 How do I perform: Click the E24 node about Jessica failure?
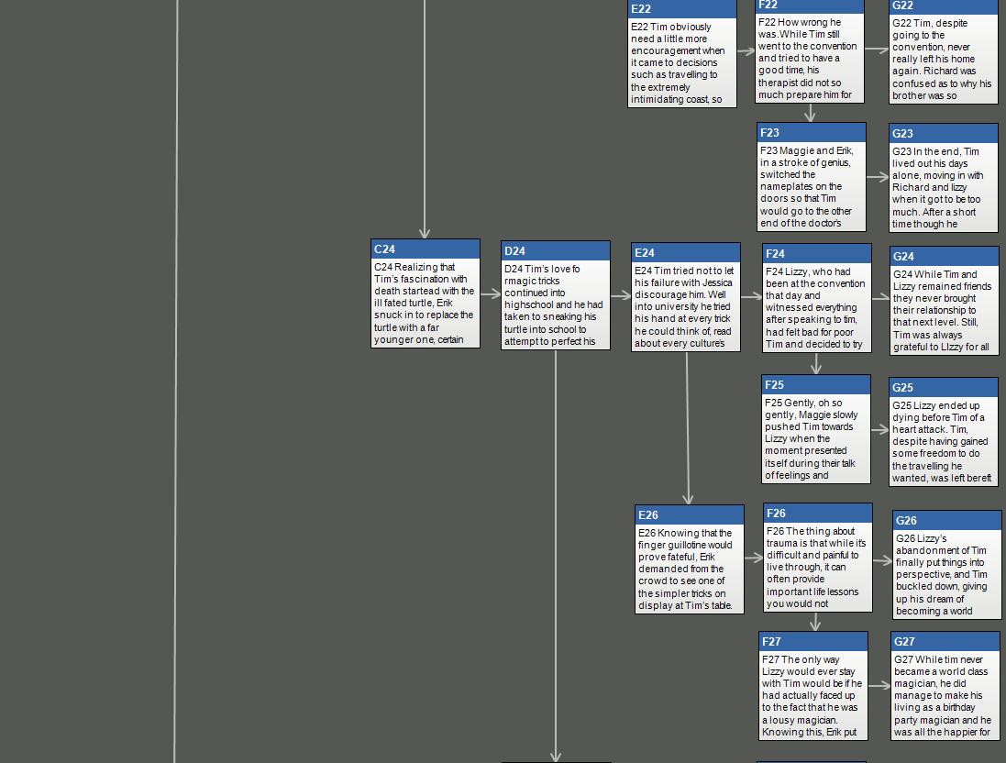(686, 298)
